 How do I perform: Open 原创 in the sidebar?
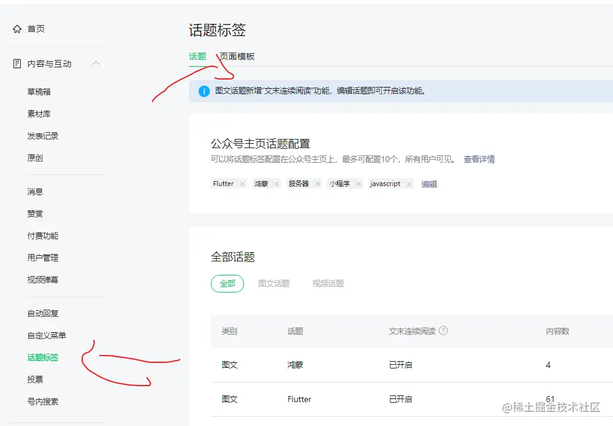tap(35, 158)
